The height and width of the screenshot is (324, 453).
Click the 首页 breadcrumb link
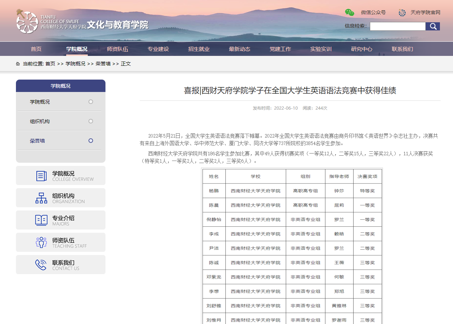pos(50,64)
